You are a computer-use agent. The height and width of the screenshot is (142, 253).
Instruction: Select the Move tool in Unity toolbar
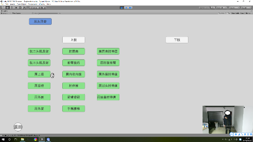7,7
